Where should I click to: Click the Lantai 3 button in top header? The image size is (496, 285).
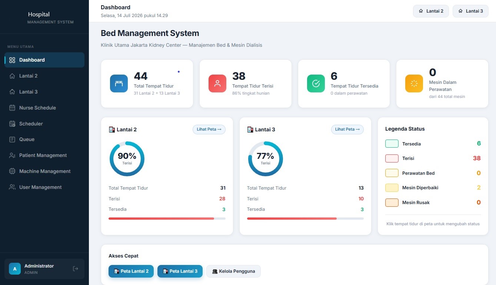pyautogui.click(x=470, y=11)
